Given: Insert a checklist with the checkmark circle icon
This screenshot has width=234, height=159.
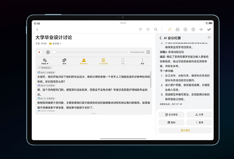Looking at the screenshot, I should pyautogui.click(x=186, y=30).
